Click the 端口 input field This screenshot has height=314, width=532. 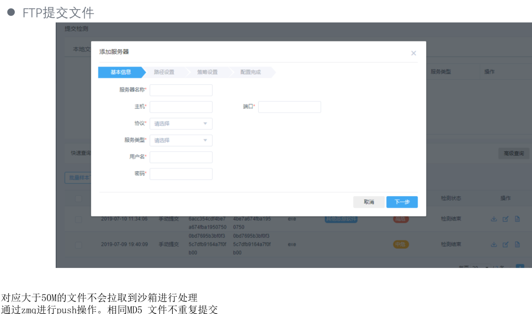pyautogui.click(x=289, y=107)
